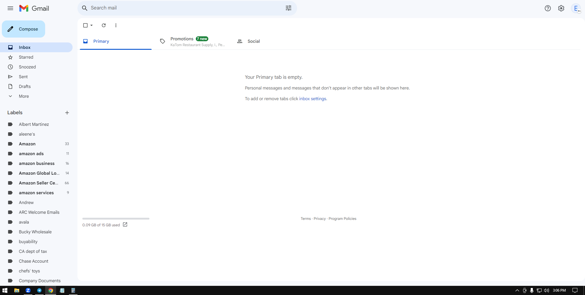Open the avala label

coord(36,222)
